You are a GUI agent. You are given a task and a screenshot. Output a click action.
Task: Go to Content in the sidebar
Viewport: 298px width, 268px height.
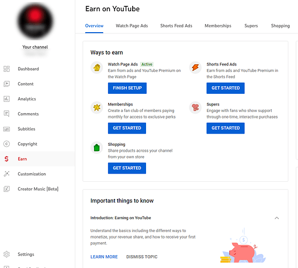click(26, 84)
